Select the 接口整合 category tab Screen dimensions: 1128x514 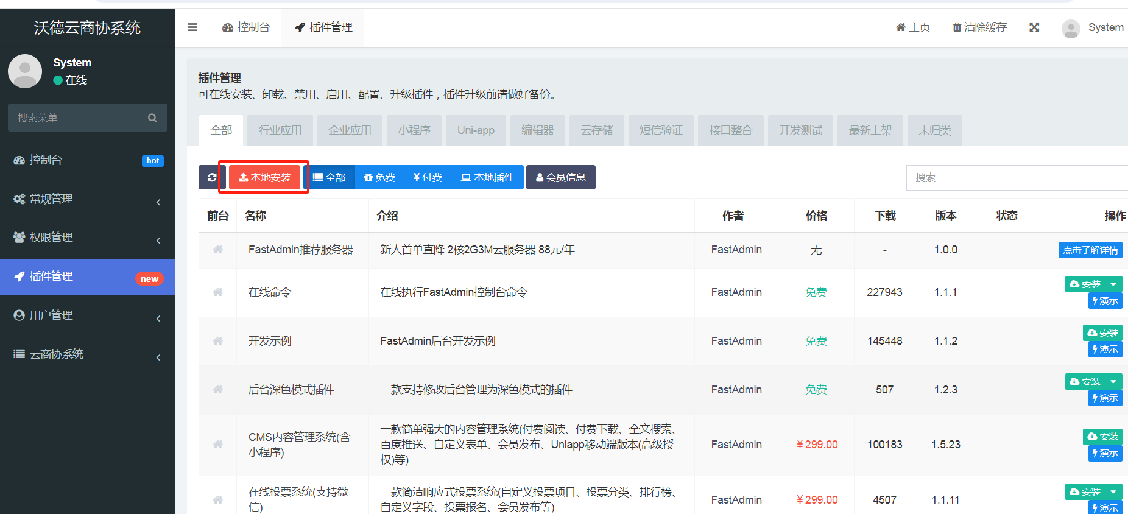click(731, 130)
